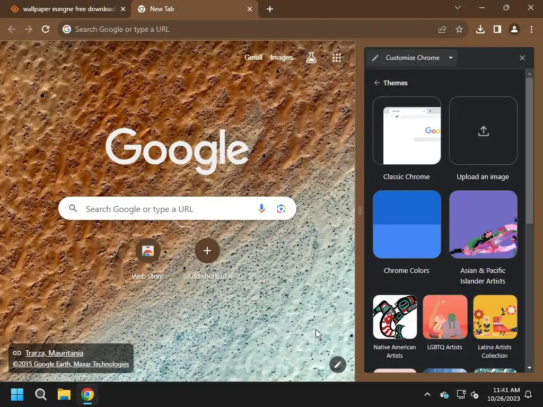Open the Customize Chrome panel dropdown
The height and width of the screenshot is (407, 543).
click(x=451, y=58)
